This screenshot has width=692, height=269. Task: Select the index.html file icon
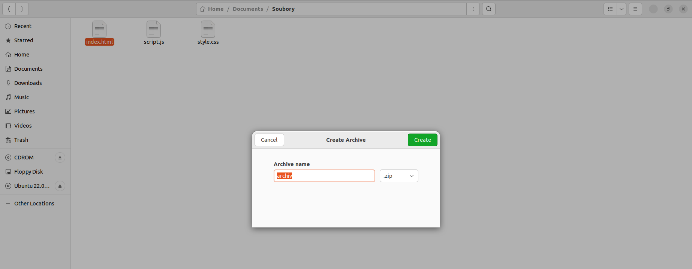coord(99,29)
